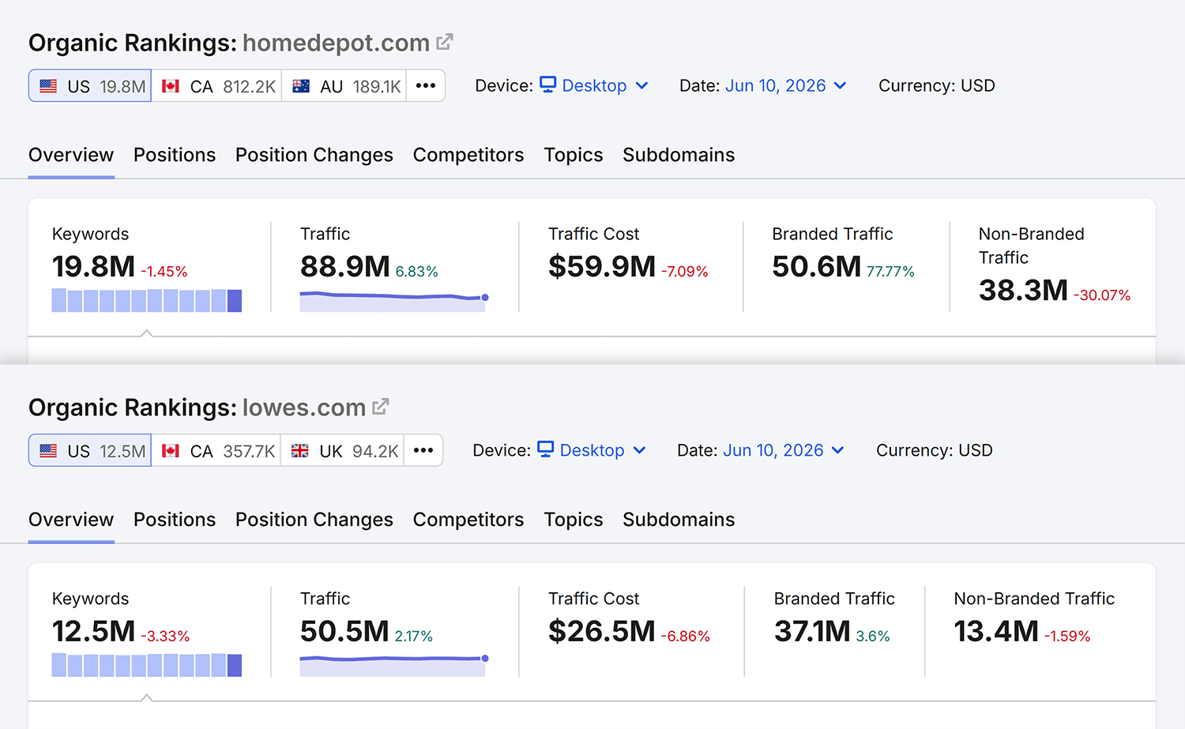Open Competitors tab in homedepot.com report
Image resolution: width=1185 pixels, height=729 pixels.
pyautogui.click(x=468, y=155)
